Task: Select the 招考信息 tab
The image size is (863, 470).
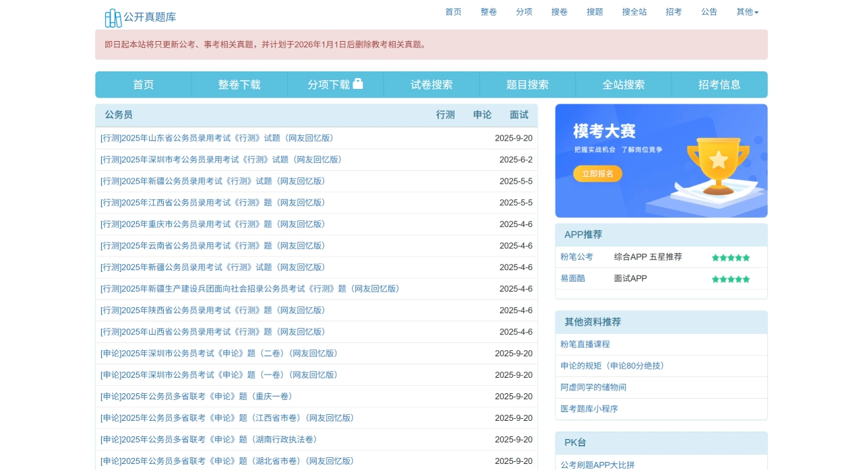Action: pyautogui.click(x=719, y=85)
